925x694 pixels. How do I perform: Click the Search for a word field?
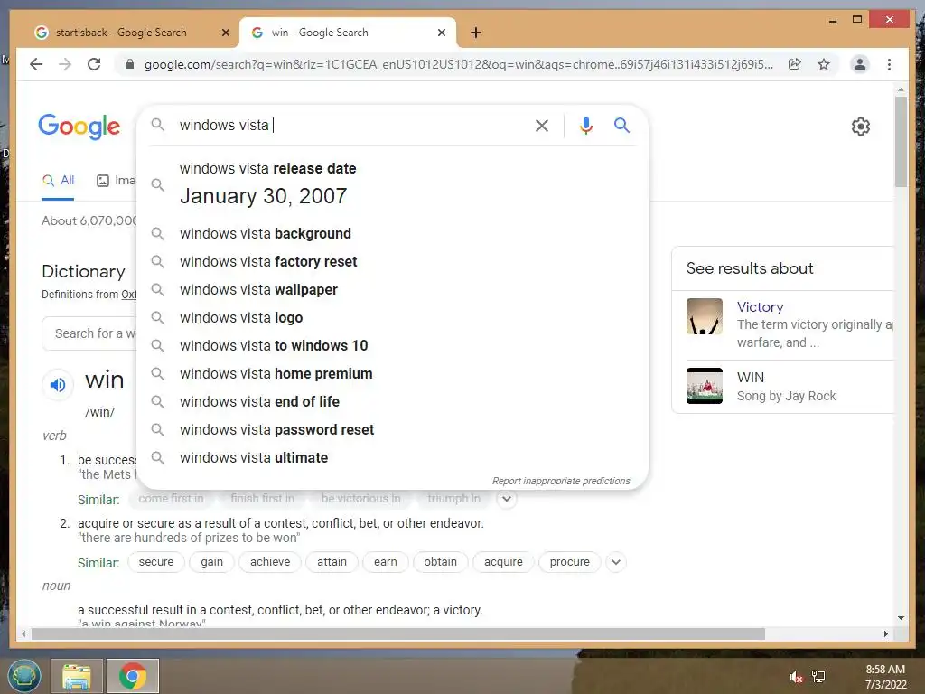89,333
